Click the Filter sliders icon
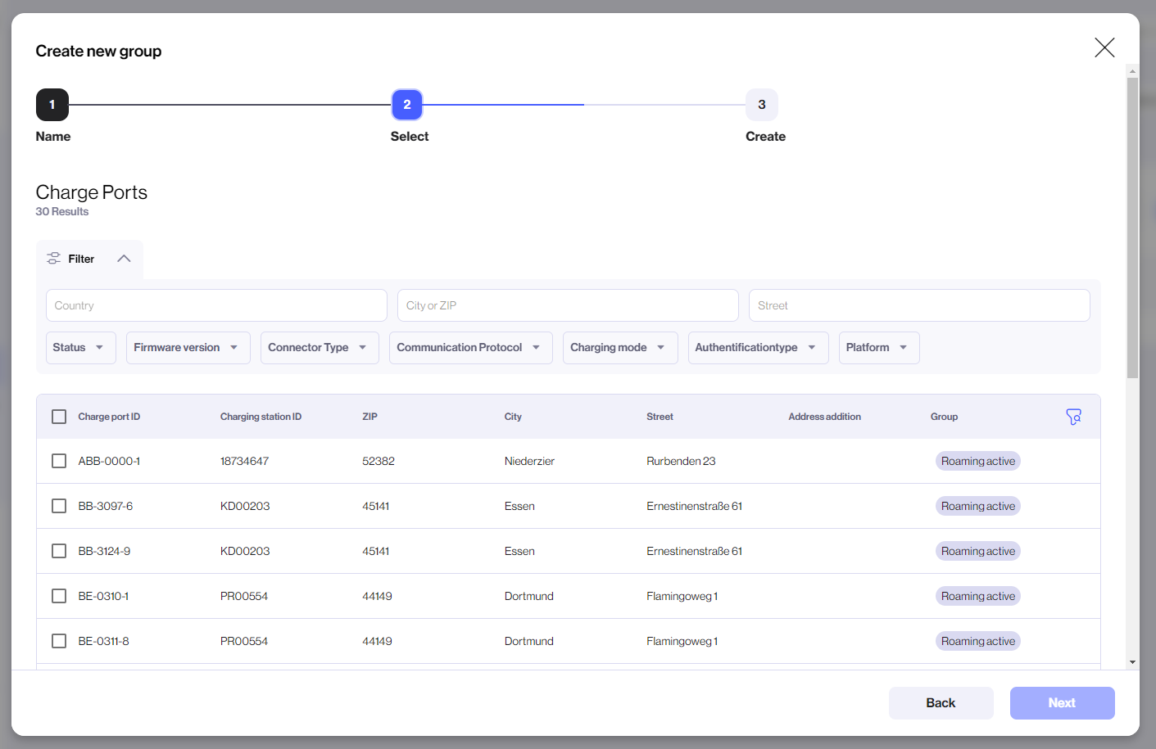The image size is (1156, 749). (54, 259)
